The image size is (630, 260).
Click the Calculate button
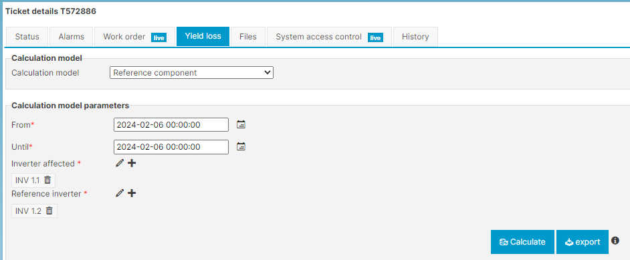click(x=522, y=242)
